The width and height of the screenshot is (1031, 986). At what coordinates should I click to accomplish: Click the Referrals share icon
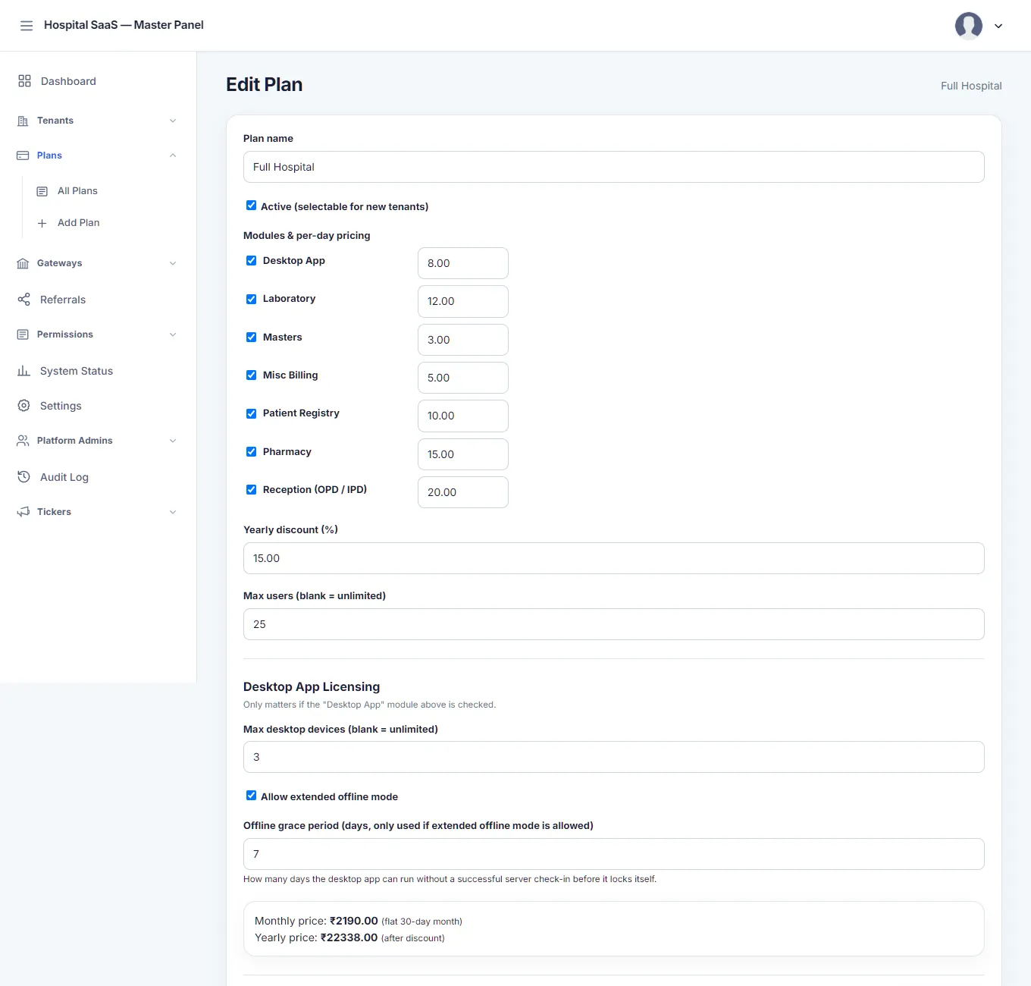tap(24, 300)
